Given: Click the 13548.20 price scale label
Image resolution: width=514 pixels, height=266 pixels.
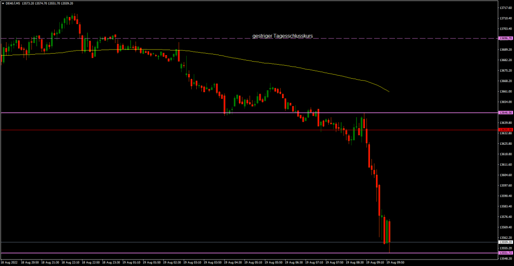Looking at the screenshot, I should (505, 259).
